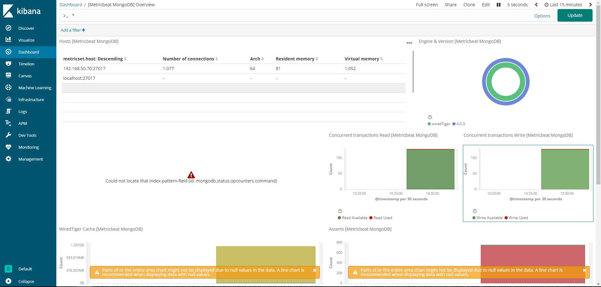Viewport: 601px width, 287px height.
Task: Open Management gear icon
Action: [x=8, y=159]
